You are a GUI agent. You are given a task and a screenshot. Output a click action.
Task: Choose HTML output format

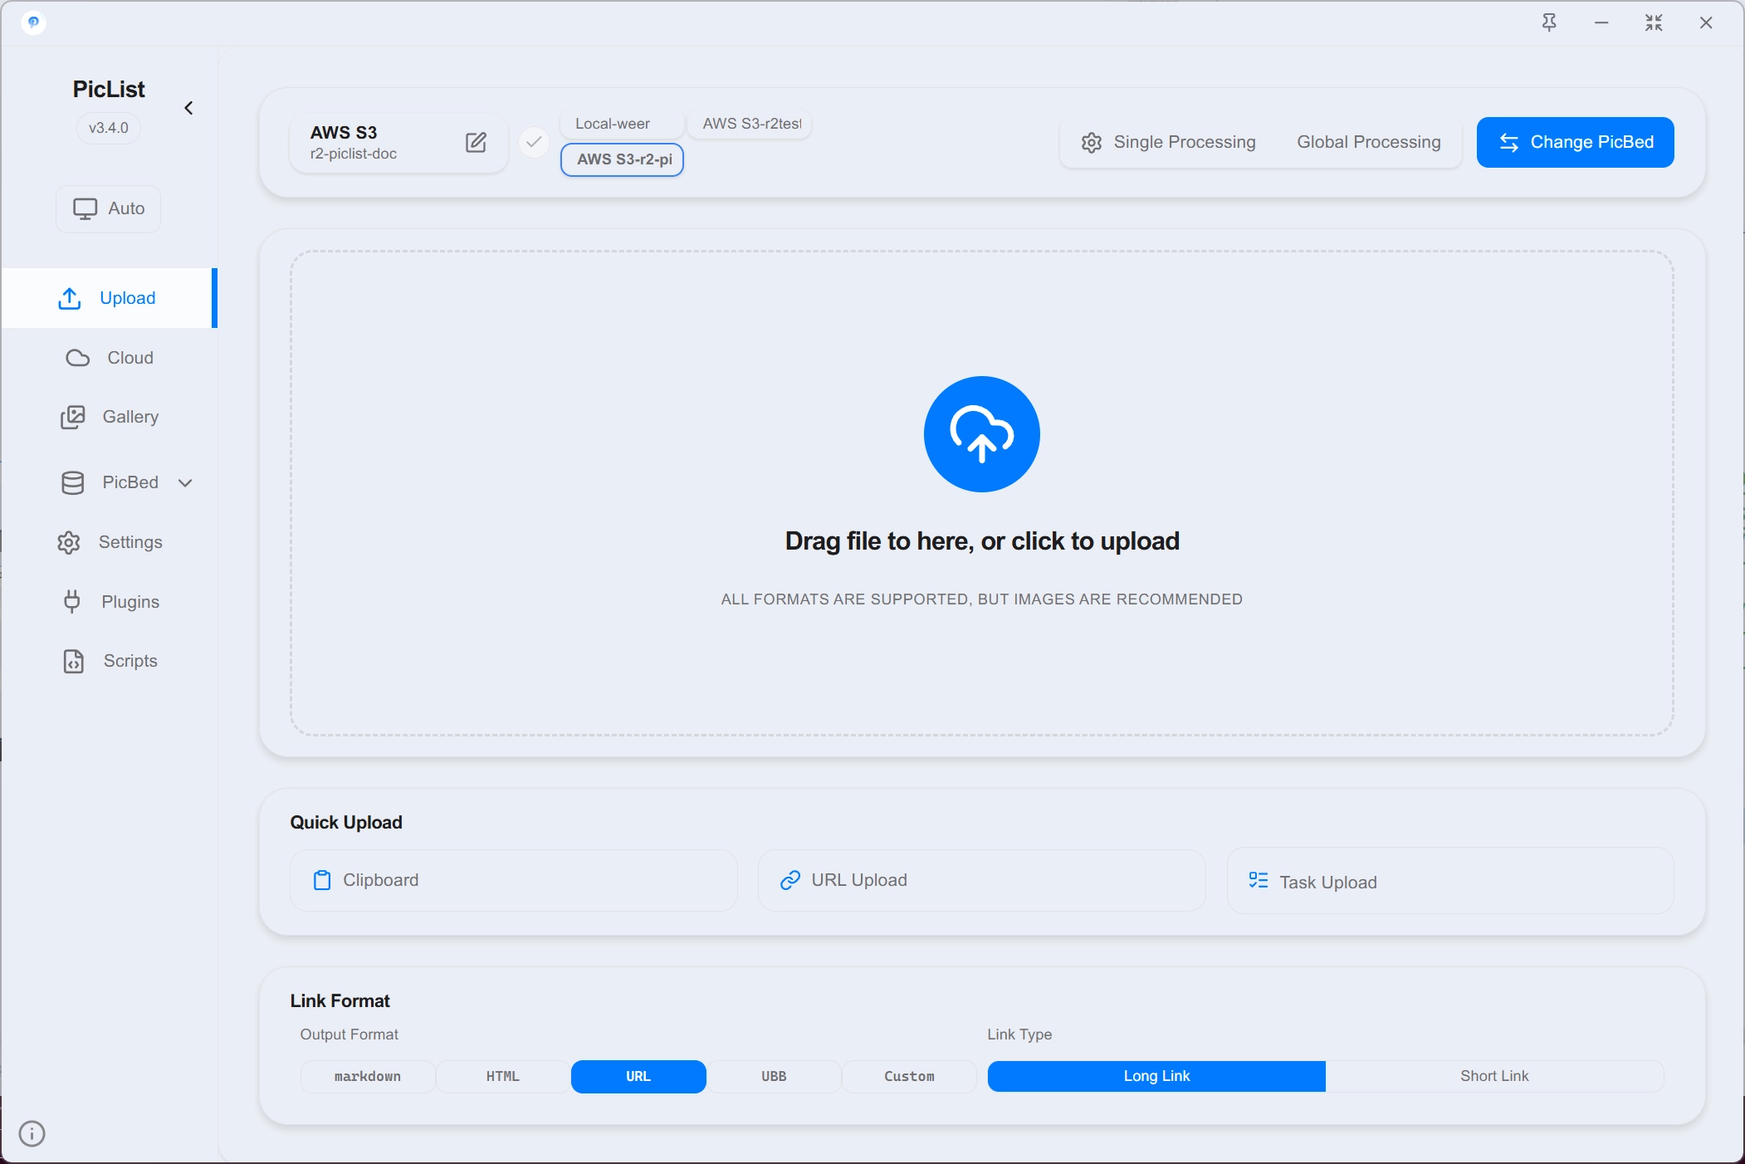pyautogui.click(x=502, y=1076)
